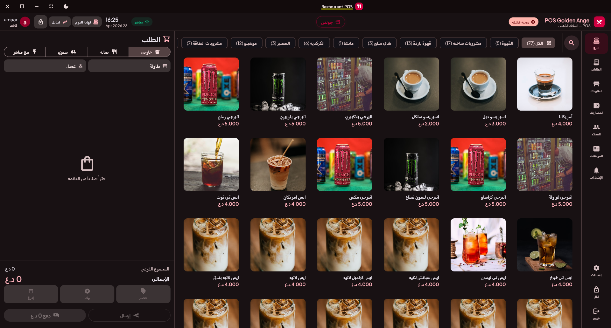This screenshot has height=328, width=611.
Task: Click the amaar user avatar
Action: point(25,22)
